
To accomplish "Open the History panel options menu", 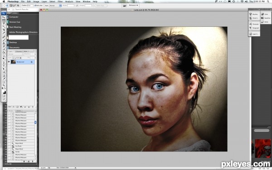I will (35, 111).
